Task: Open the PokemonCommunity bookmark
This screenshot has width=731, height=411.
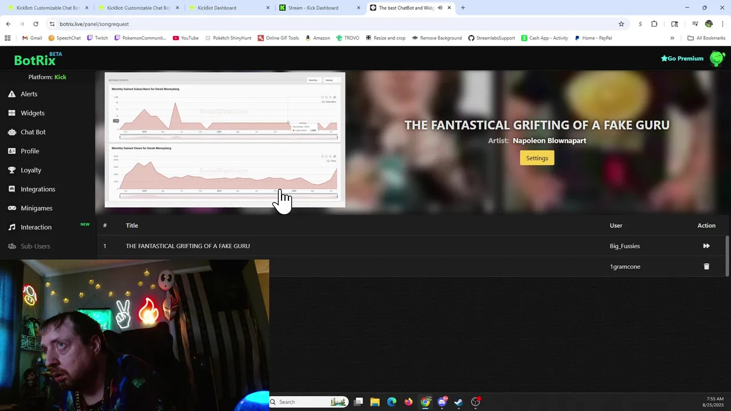Action: [x=140, y=38]
